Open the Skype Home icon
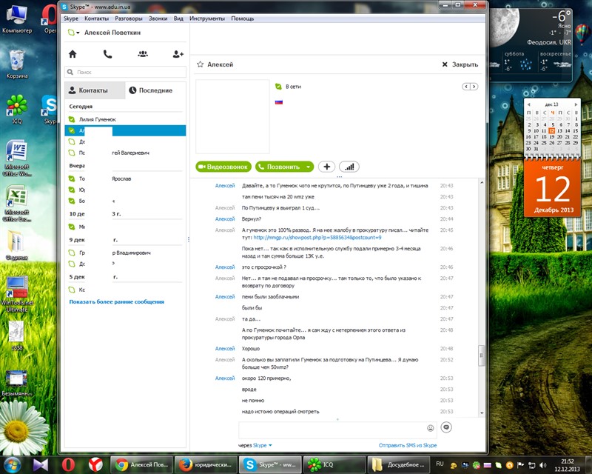 (x=73, y=54)
